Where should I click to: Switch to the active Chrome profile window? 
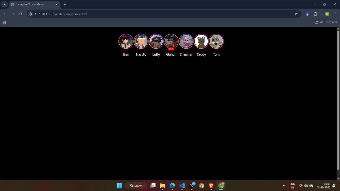221,186
